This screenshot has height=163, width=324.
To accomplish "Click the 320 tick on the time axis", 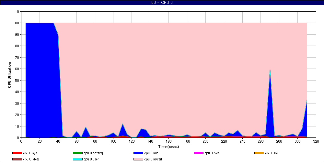I will tap(316, 141).
